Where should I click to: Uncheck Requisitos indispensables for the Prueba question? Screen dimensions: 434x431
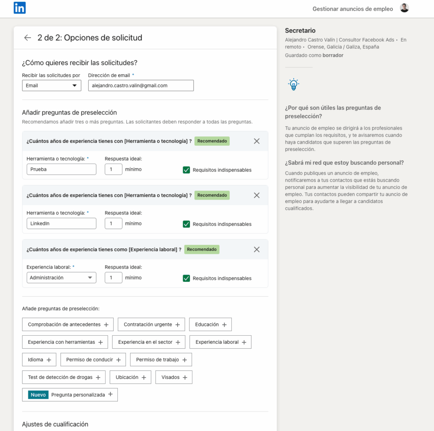(186, 170)
